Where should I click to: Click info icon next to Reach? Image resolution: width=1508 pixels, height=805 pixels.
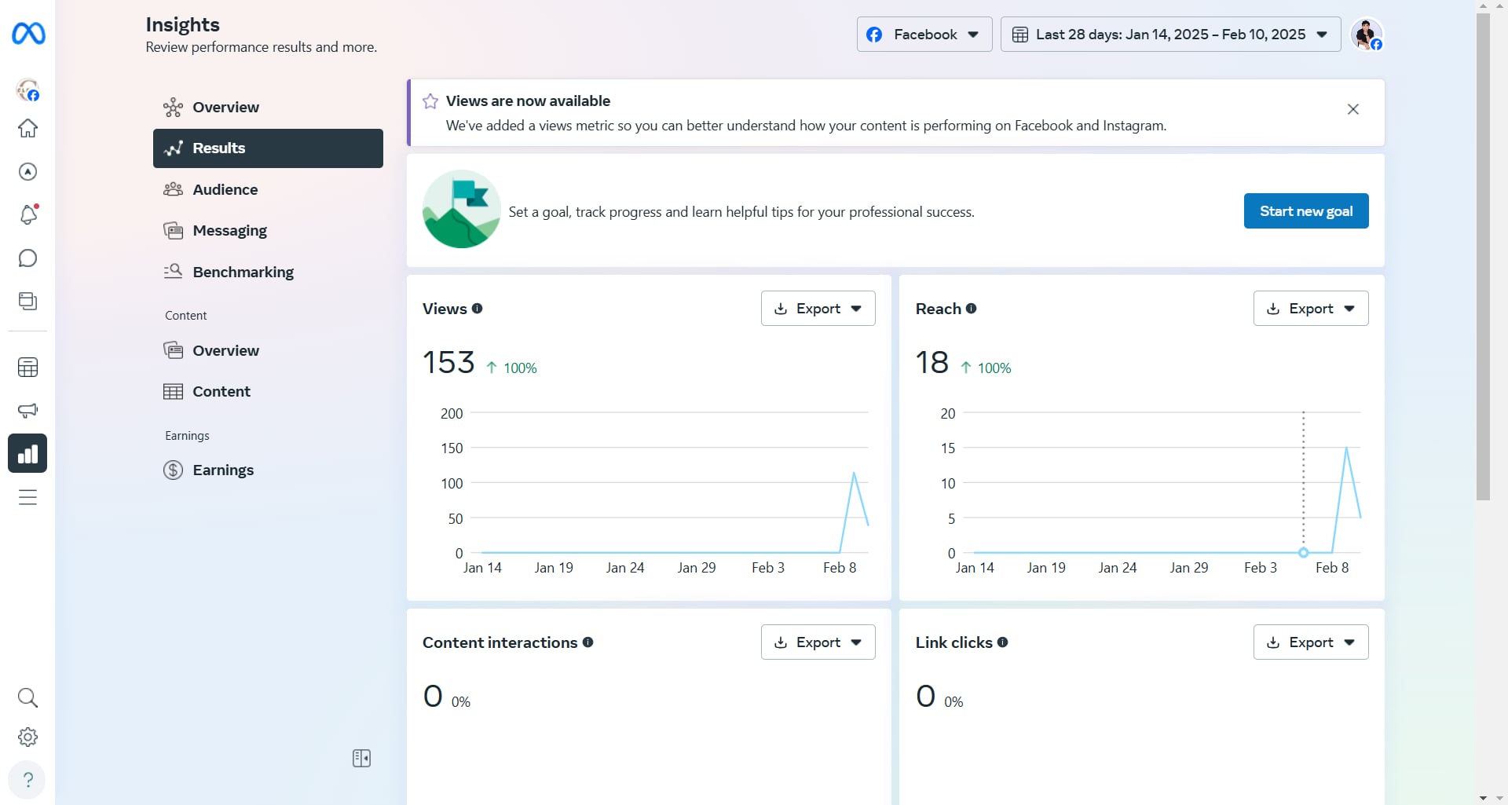pos(971,309)
